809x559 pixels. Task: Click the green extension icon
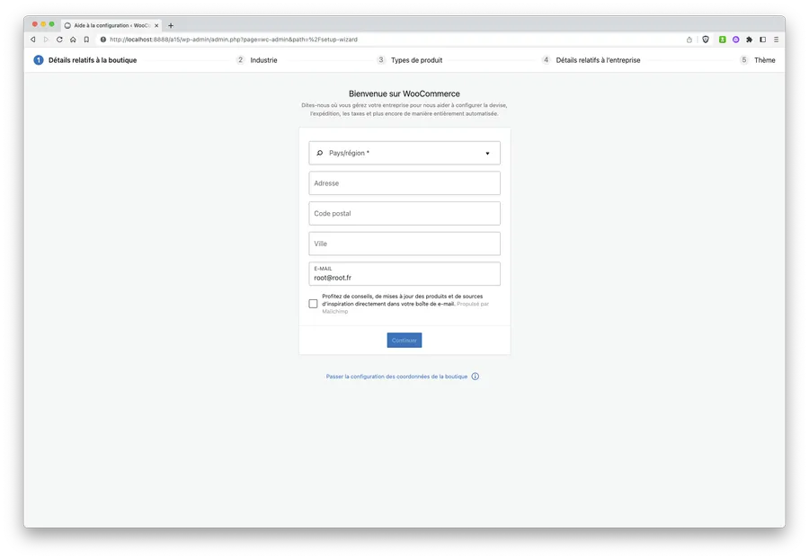pos(723,40)
